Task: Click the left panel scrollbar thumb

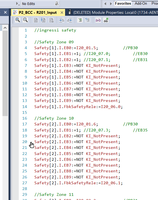Action: [x=5, y=73]
